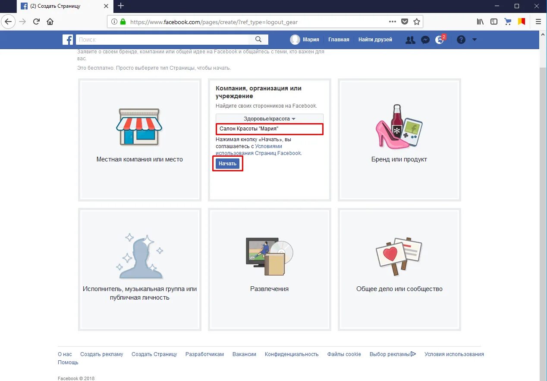Viewport: 547px width, 381px height.
Task: Click the browser Forward arrow button
Action: click(x=23, y=22)
